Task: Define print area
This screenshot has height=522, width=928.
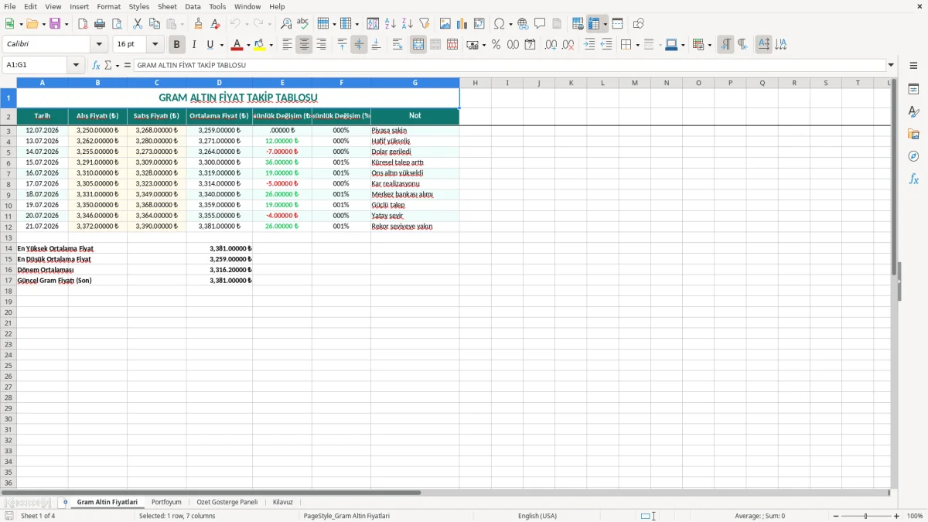Action: point(578,24)
